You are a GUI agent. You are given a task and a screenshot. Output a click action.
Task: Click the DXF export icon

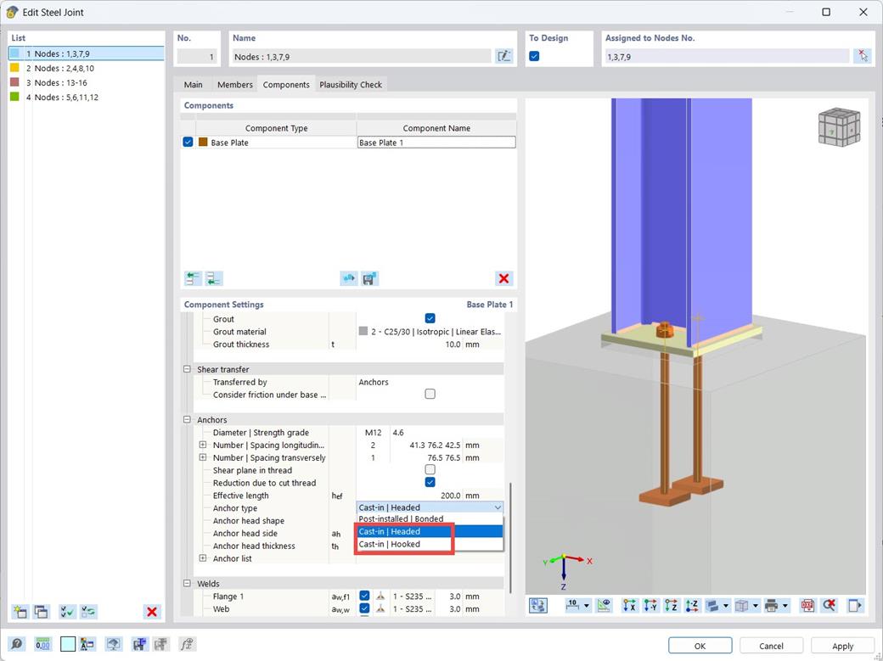click(807, 606)
